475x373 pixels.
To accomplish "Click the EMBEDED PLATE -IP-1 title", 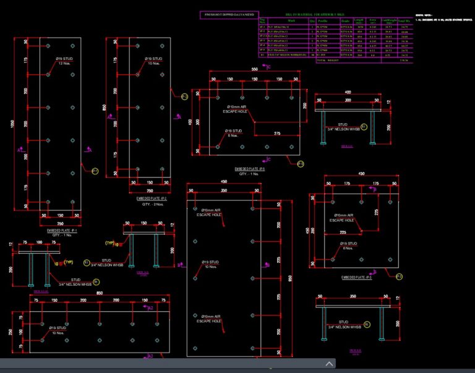I will tap(62, 231).
